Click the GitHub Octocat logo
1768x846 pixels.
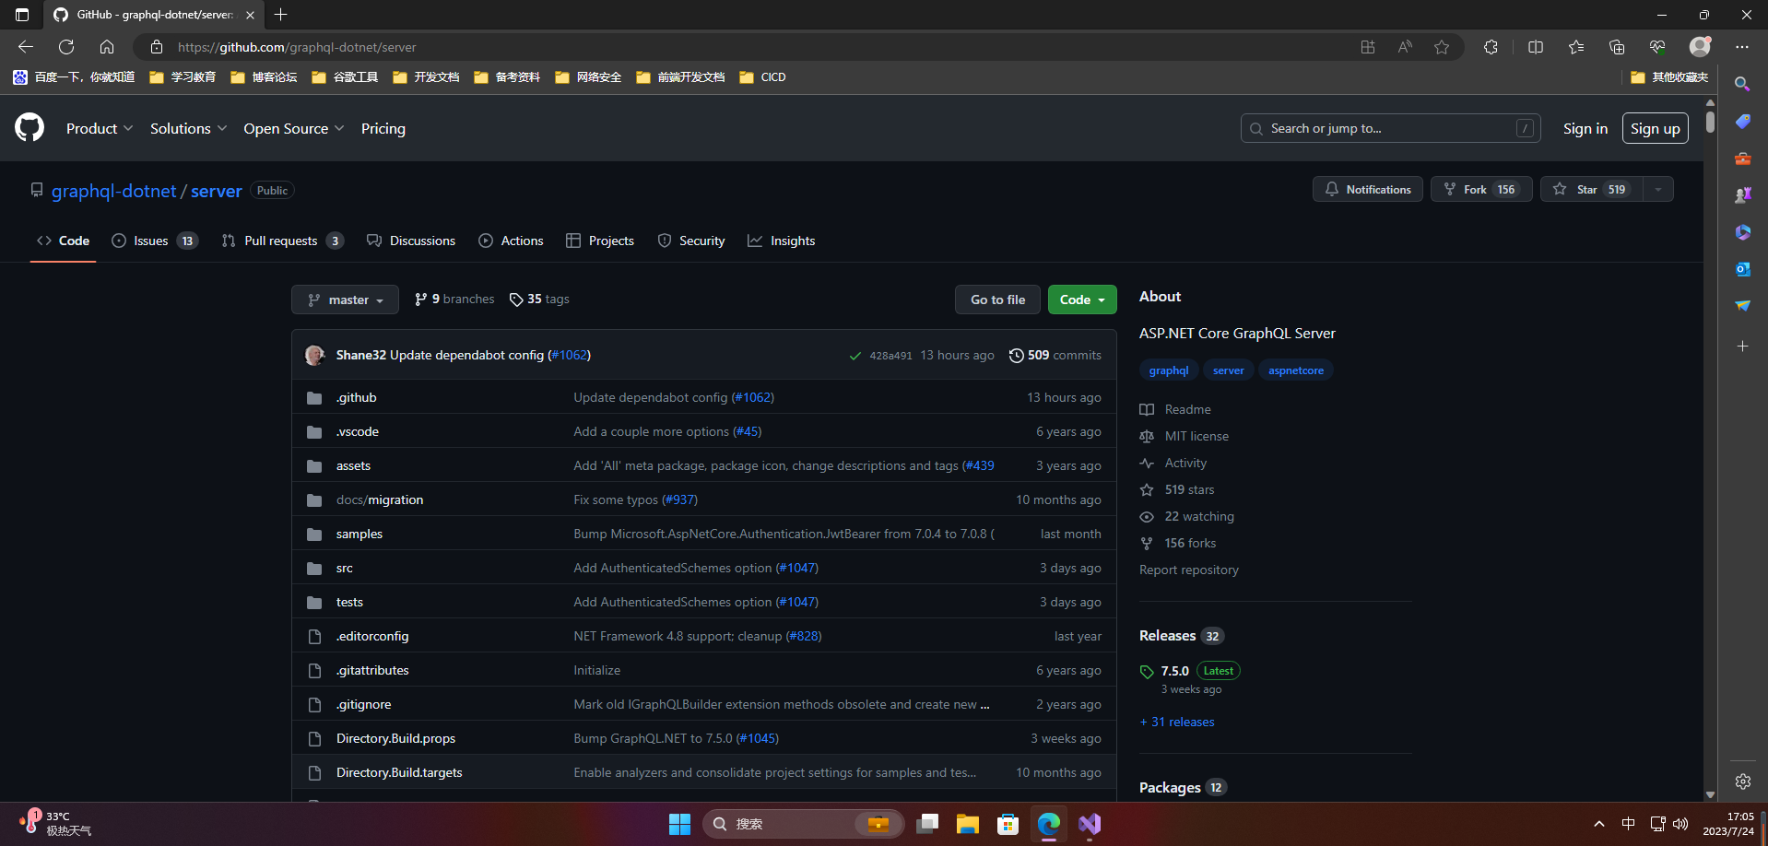pyautogui.click(x=29, y=127)
